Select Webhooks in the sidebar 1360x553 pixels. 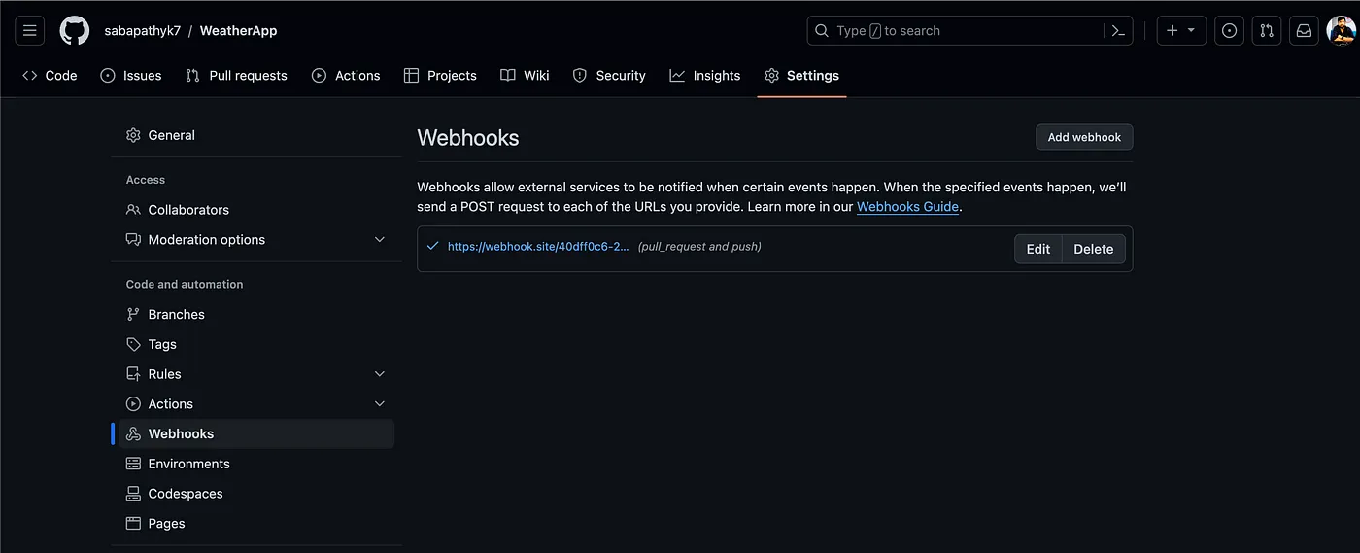[256, 434]
